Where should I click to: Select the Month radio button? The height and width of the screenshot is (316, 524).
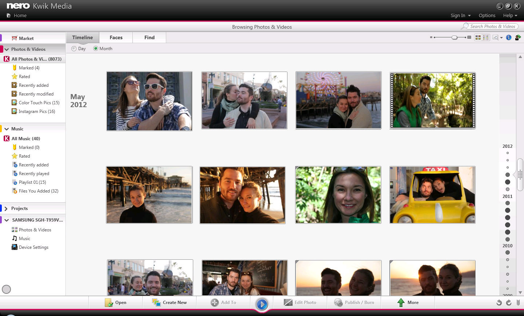tap(96, 49)
